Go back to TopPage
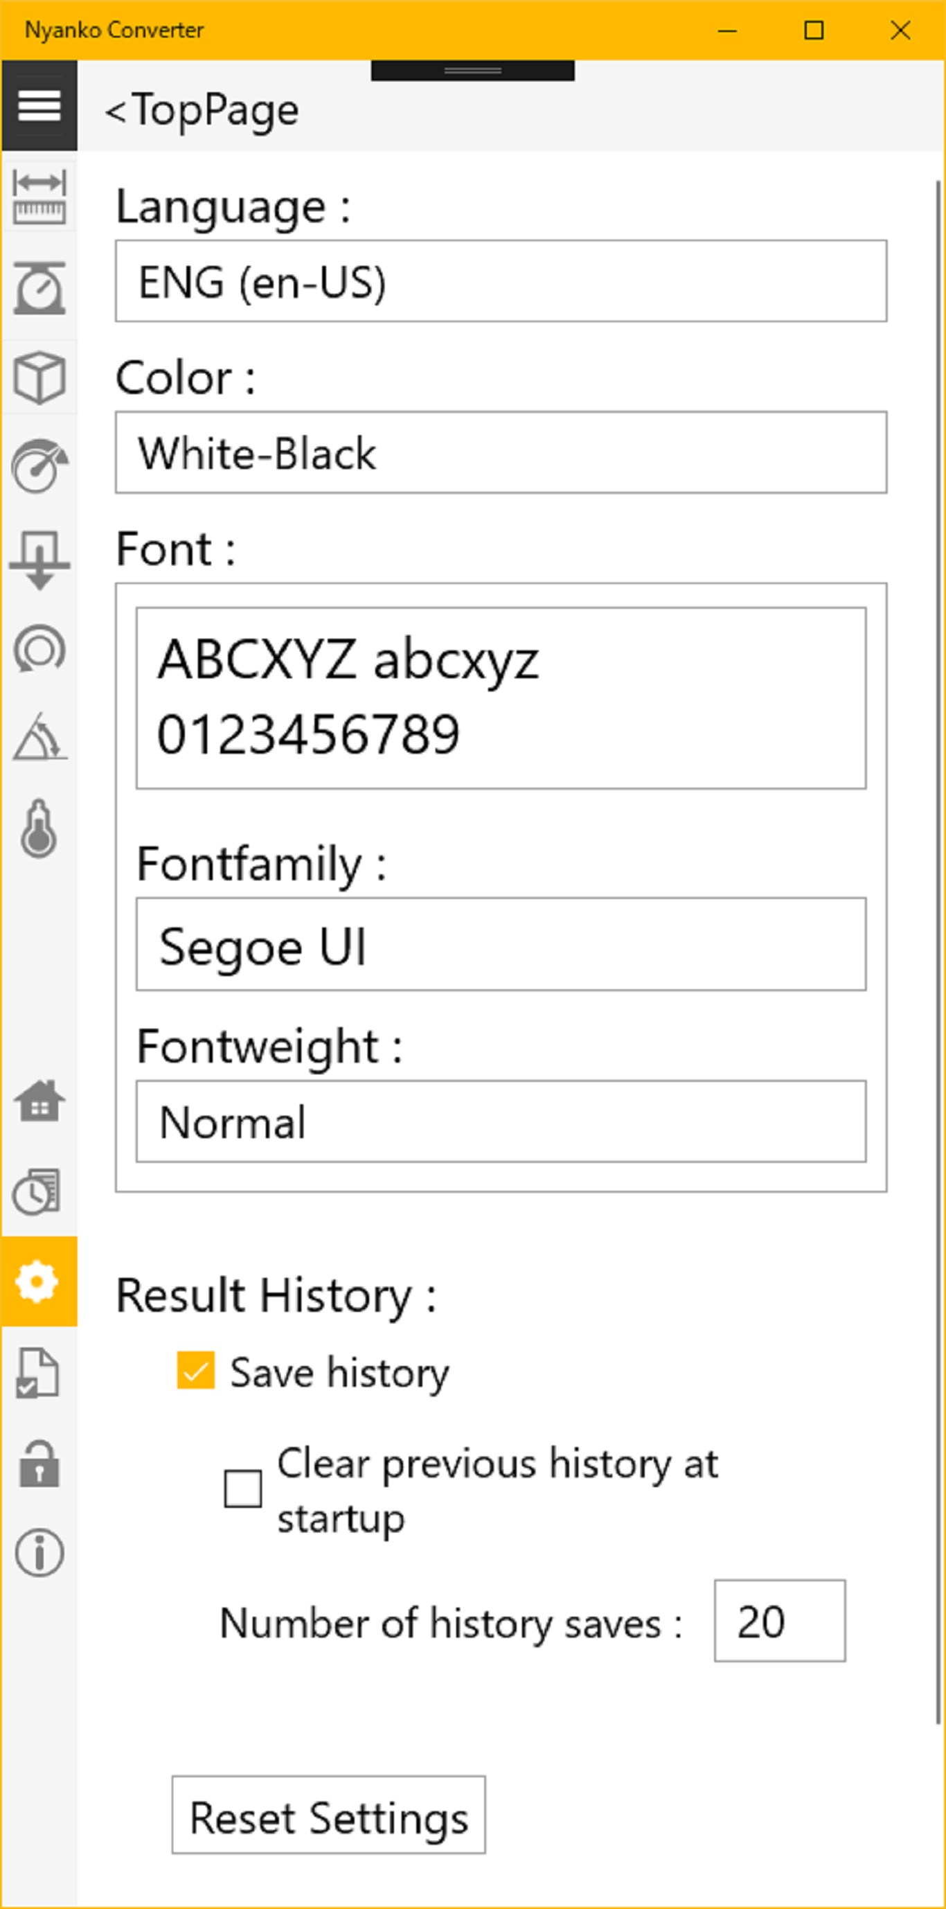Image resolution: width=946 pixels, height=1909 pixels. 202,110
